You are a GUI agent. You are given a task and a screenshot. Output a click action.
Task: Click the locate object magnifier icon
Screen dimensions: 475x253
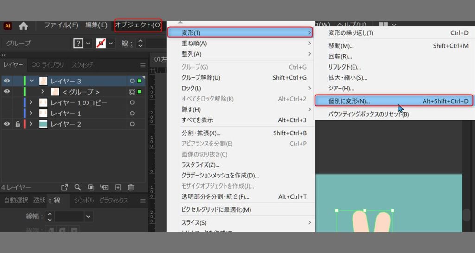pos(77,187)
